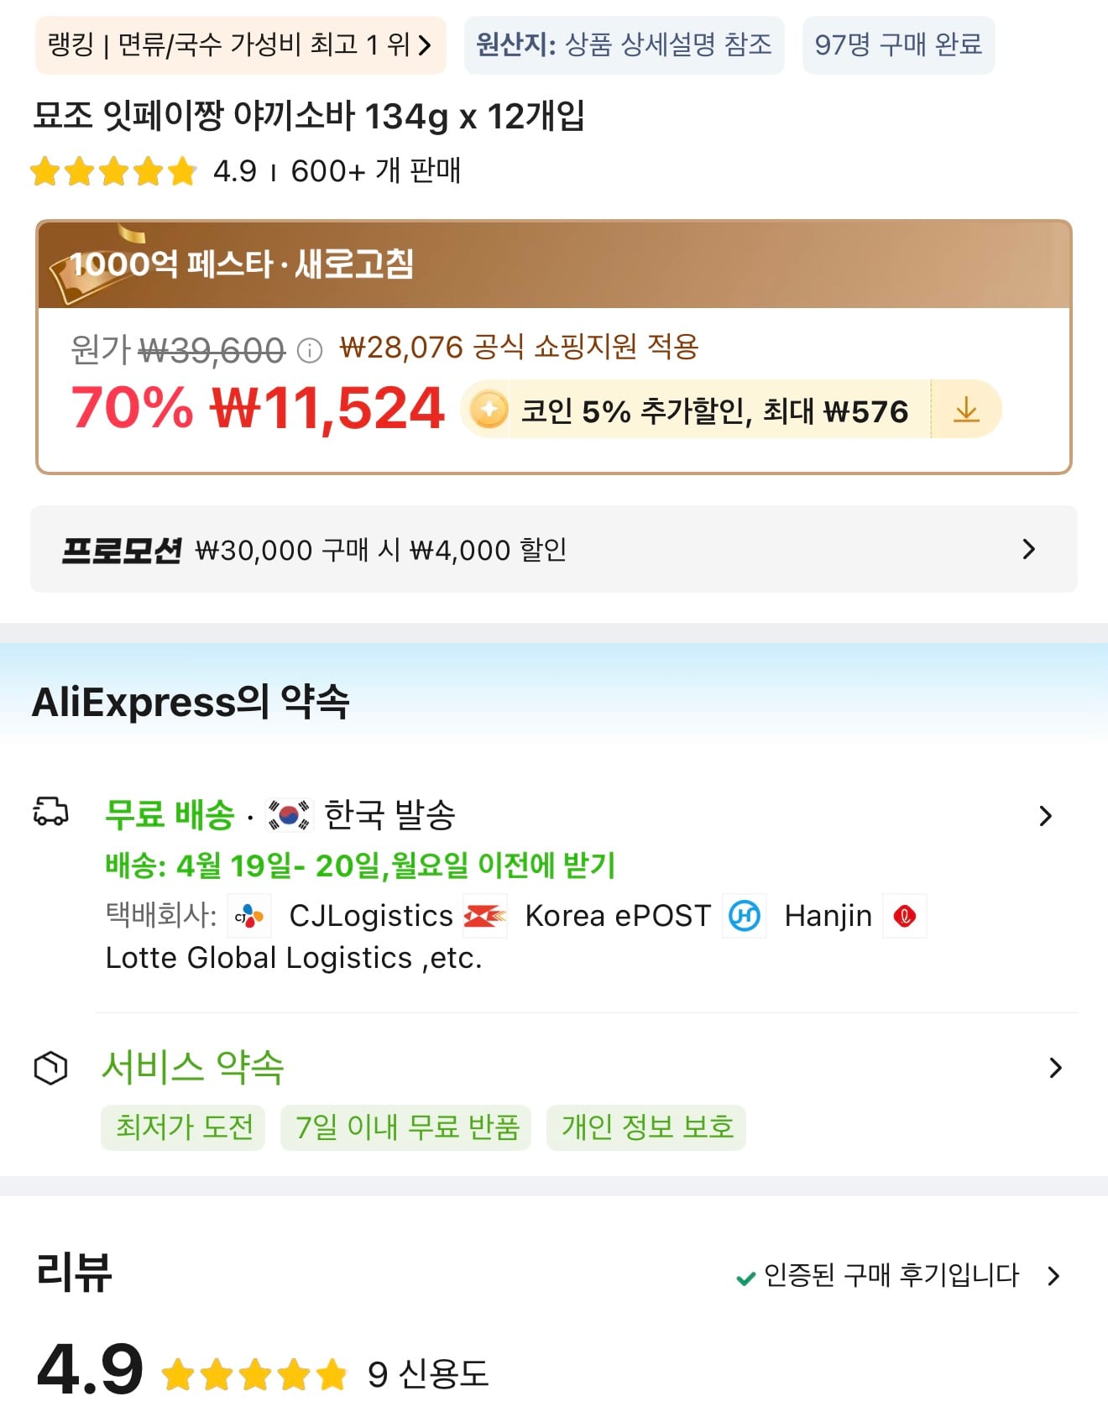
Task: Click the coin icon in the discount banner
Action: click(487, 409)
